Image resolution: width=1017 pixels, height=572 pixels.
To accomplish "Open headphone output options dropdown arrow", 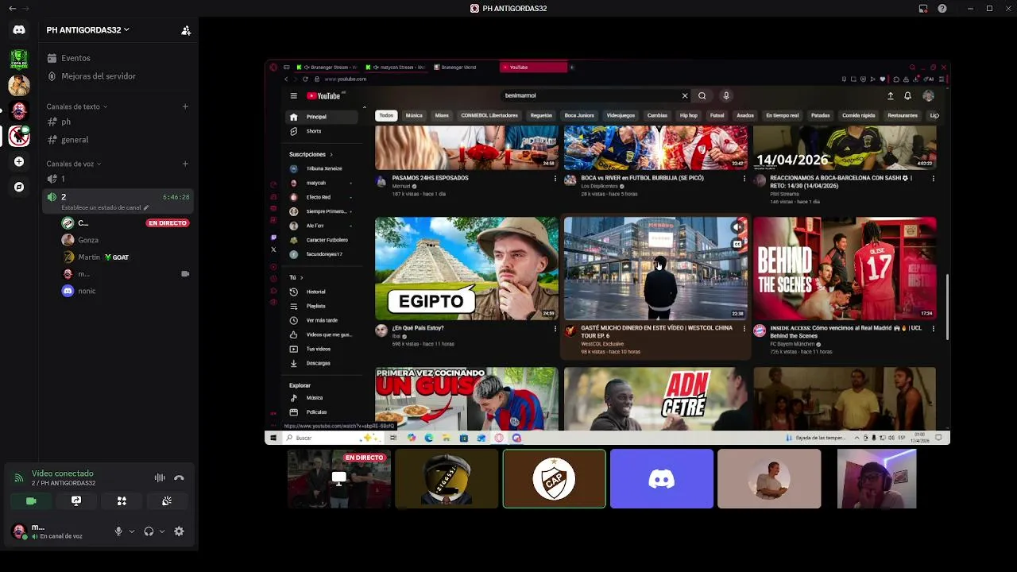I will [x=162, y=531].
